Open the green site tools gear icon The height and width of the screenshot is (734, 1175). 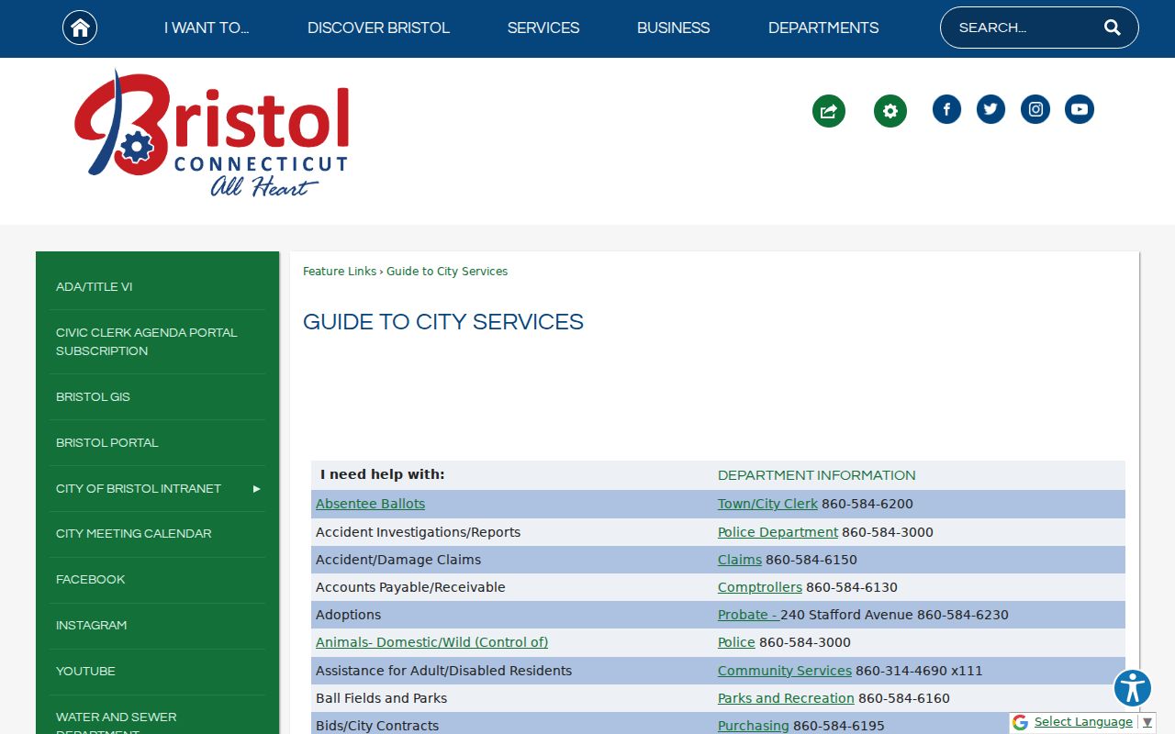coord(890,111)
